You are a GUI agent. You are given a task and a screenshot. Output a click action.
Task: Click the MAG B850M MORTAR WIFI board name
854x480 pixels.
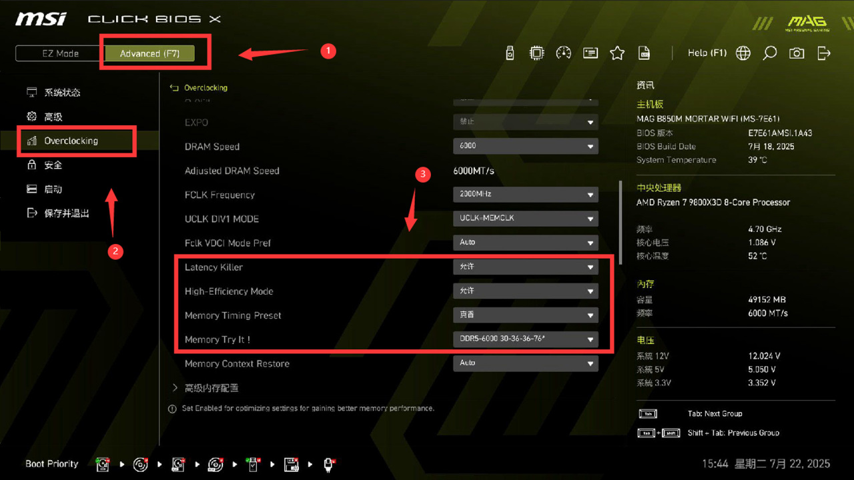pos(708,119)
